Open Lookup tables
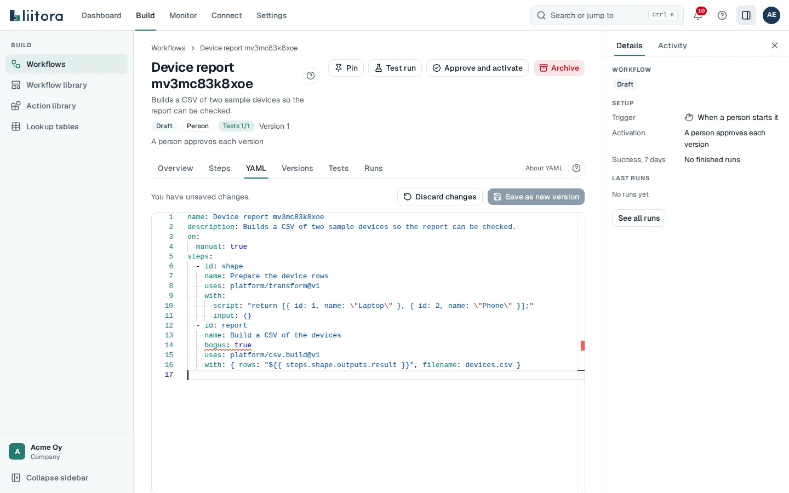 [x=66, y=127]
